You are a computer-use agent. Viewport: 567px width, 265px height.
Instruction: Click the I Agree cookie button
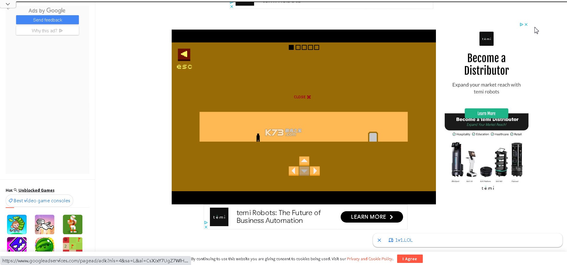410,259
